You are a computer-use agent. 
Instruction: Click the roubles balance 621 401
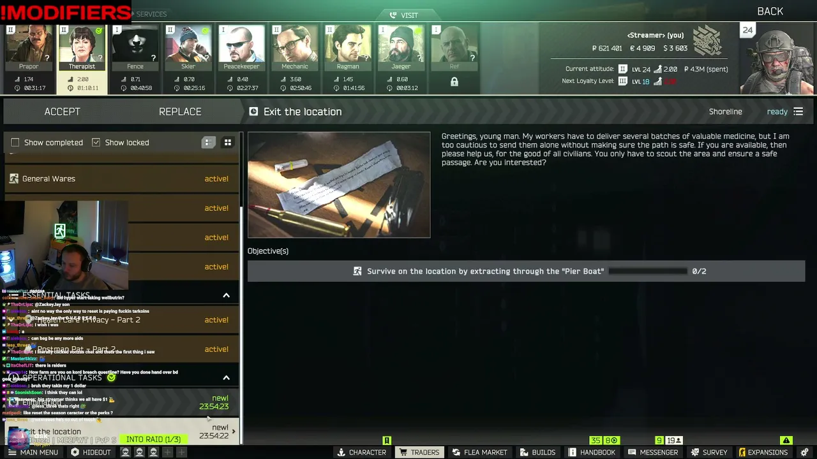[607, 48]
